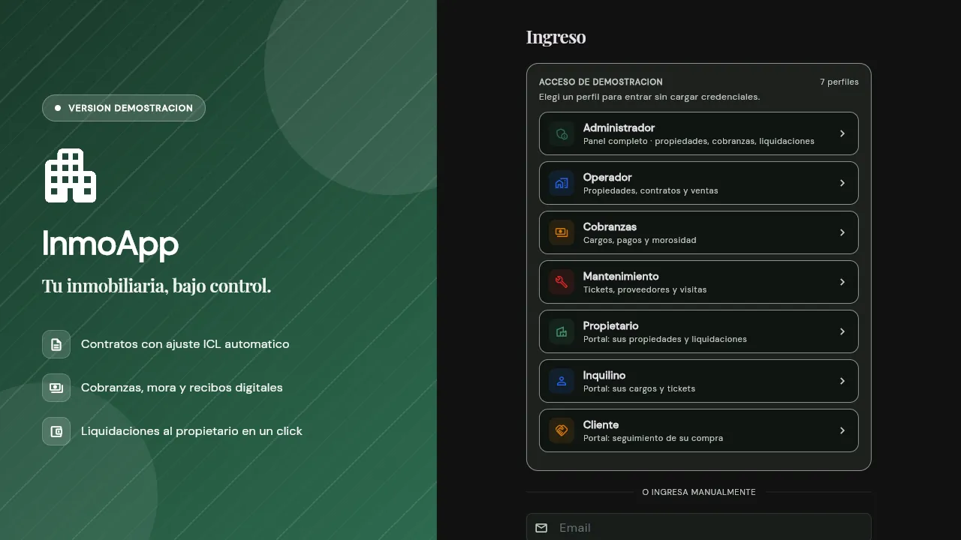Click 'Tu inmobiliaria, bajo control.' tagline
961x540 pixels.
tap(156, 286)
